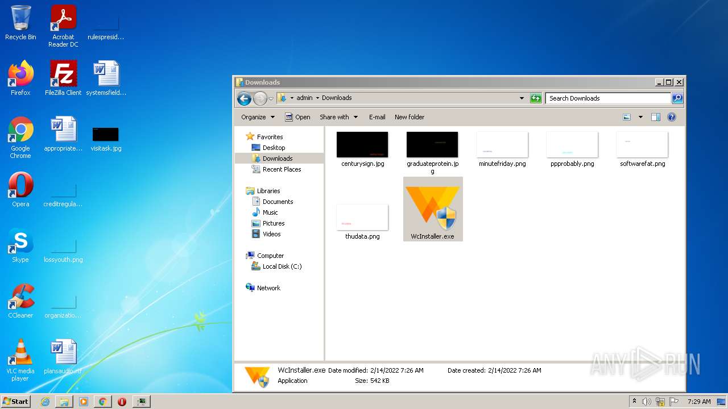Expand the address bar history dropdown

click(522, 98)
